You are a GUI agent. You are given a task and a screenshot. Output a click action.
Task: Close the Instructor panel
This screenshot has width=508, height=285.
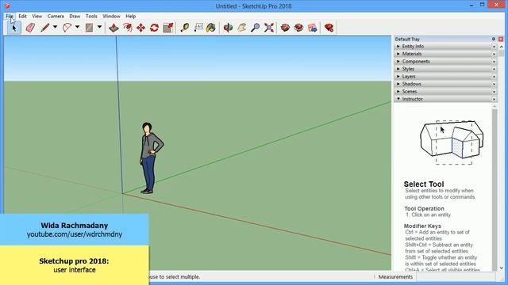click(x=494, y=99)
